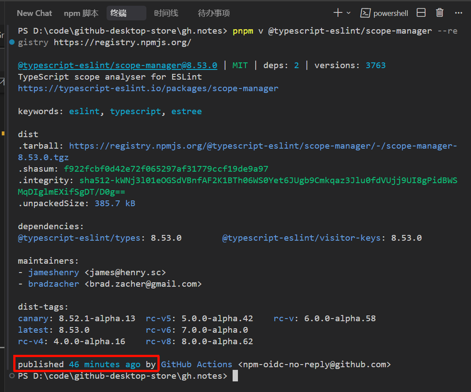Click brad.zacher@gmail.com email address
471x392 pixels.
pos(143,284)
